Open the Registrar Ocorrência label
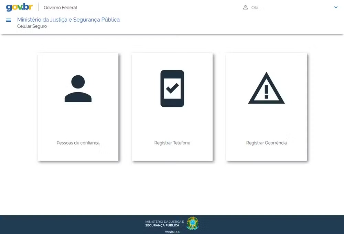The height and width of the screenshot is (234, 344). pos(266,143)
